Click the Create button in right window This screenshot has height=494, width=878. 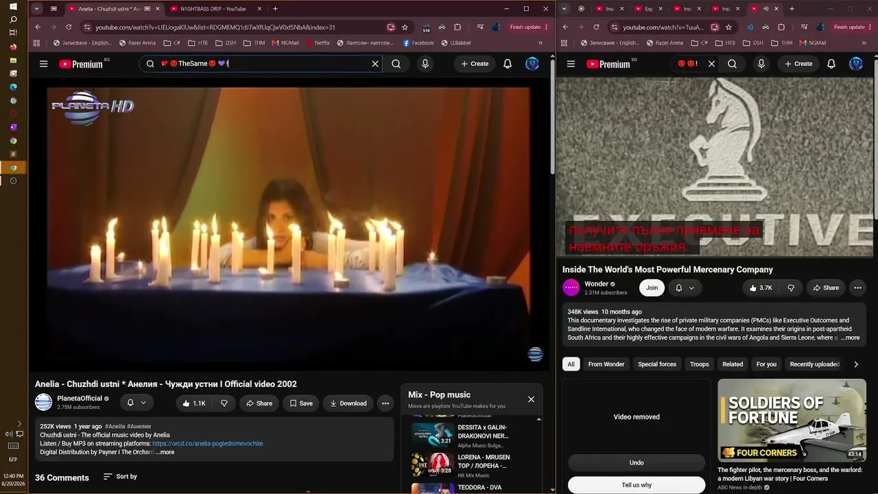tap(798, 64)
